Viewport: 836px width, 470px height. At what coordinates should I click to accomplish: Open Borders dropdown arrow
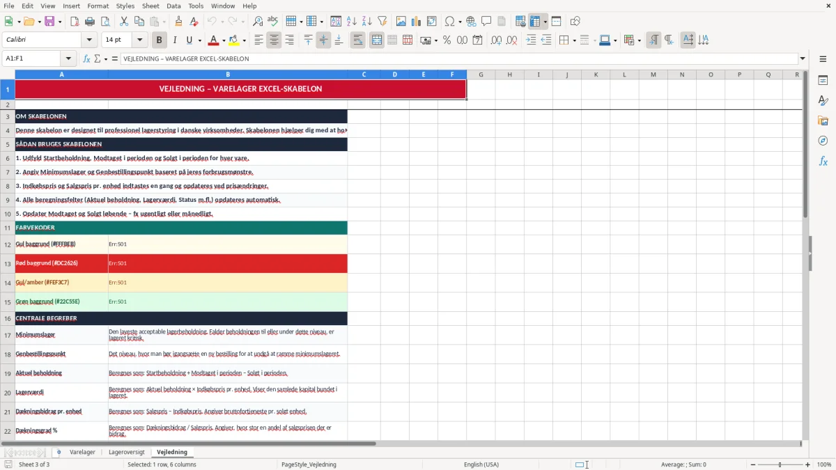coord(574,40)
